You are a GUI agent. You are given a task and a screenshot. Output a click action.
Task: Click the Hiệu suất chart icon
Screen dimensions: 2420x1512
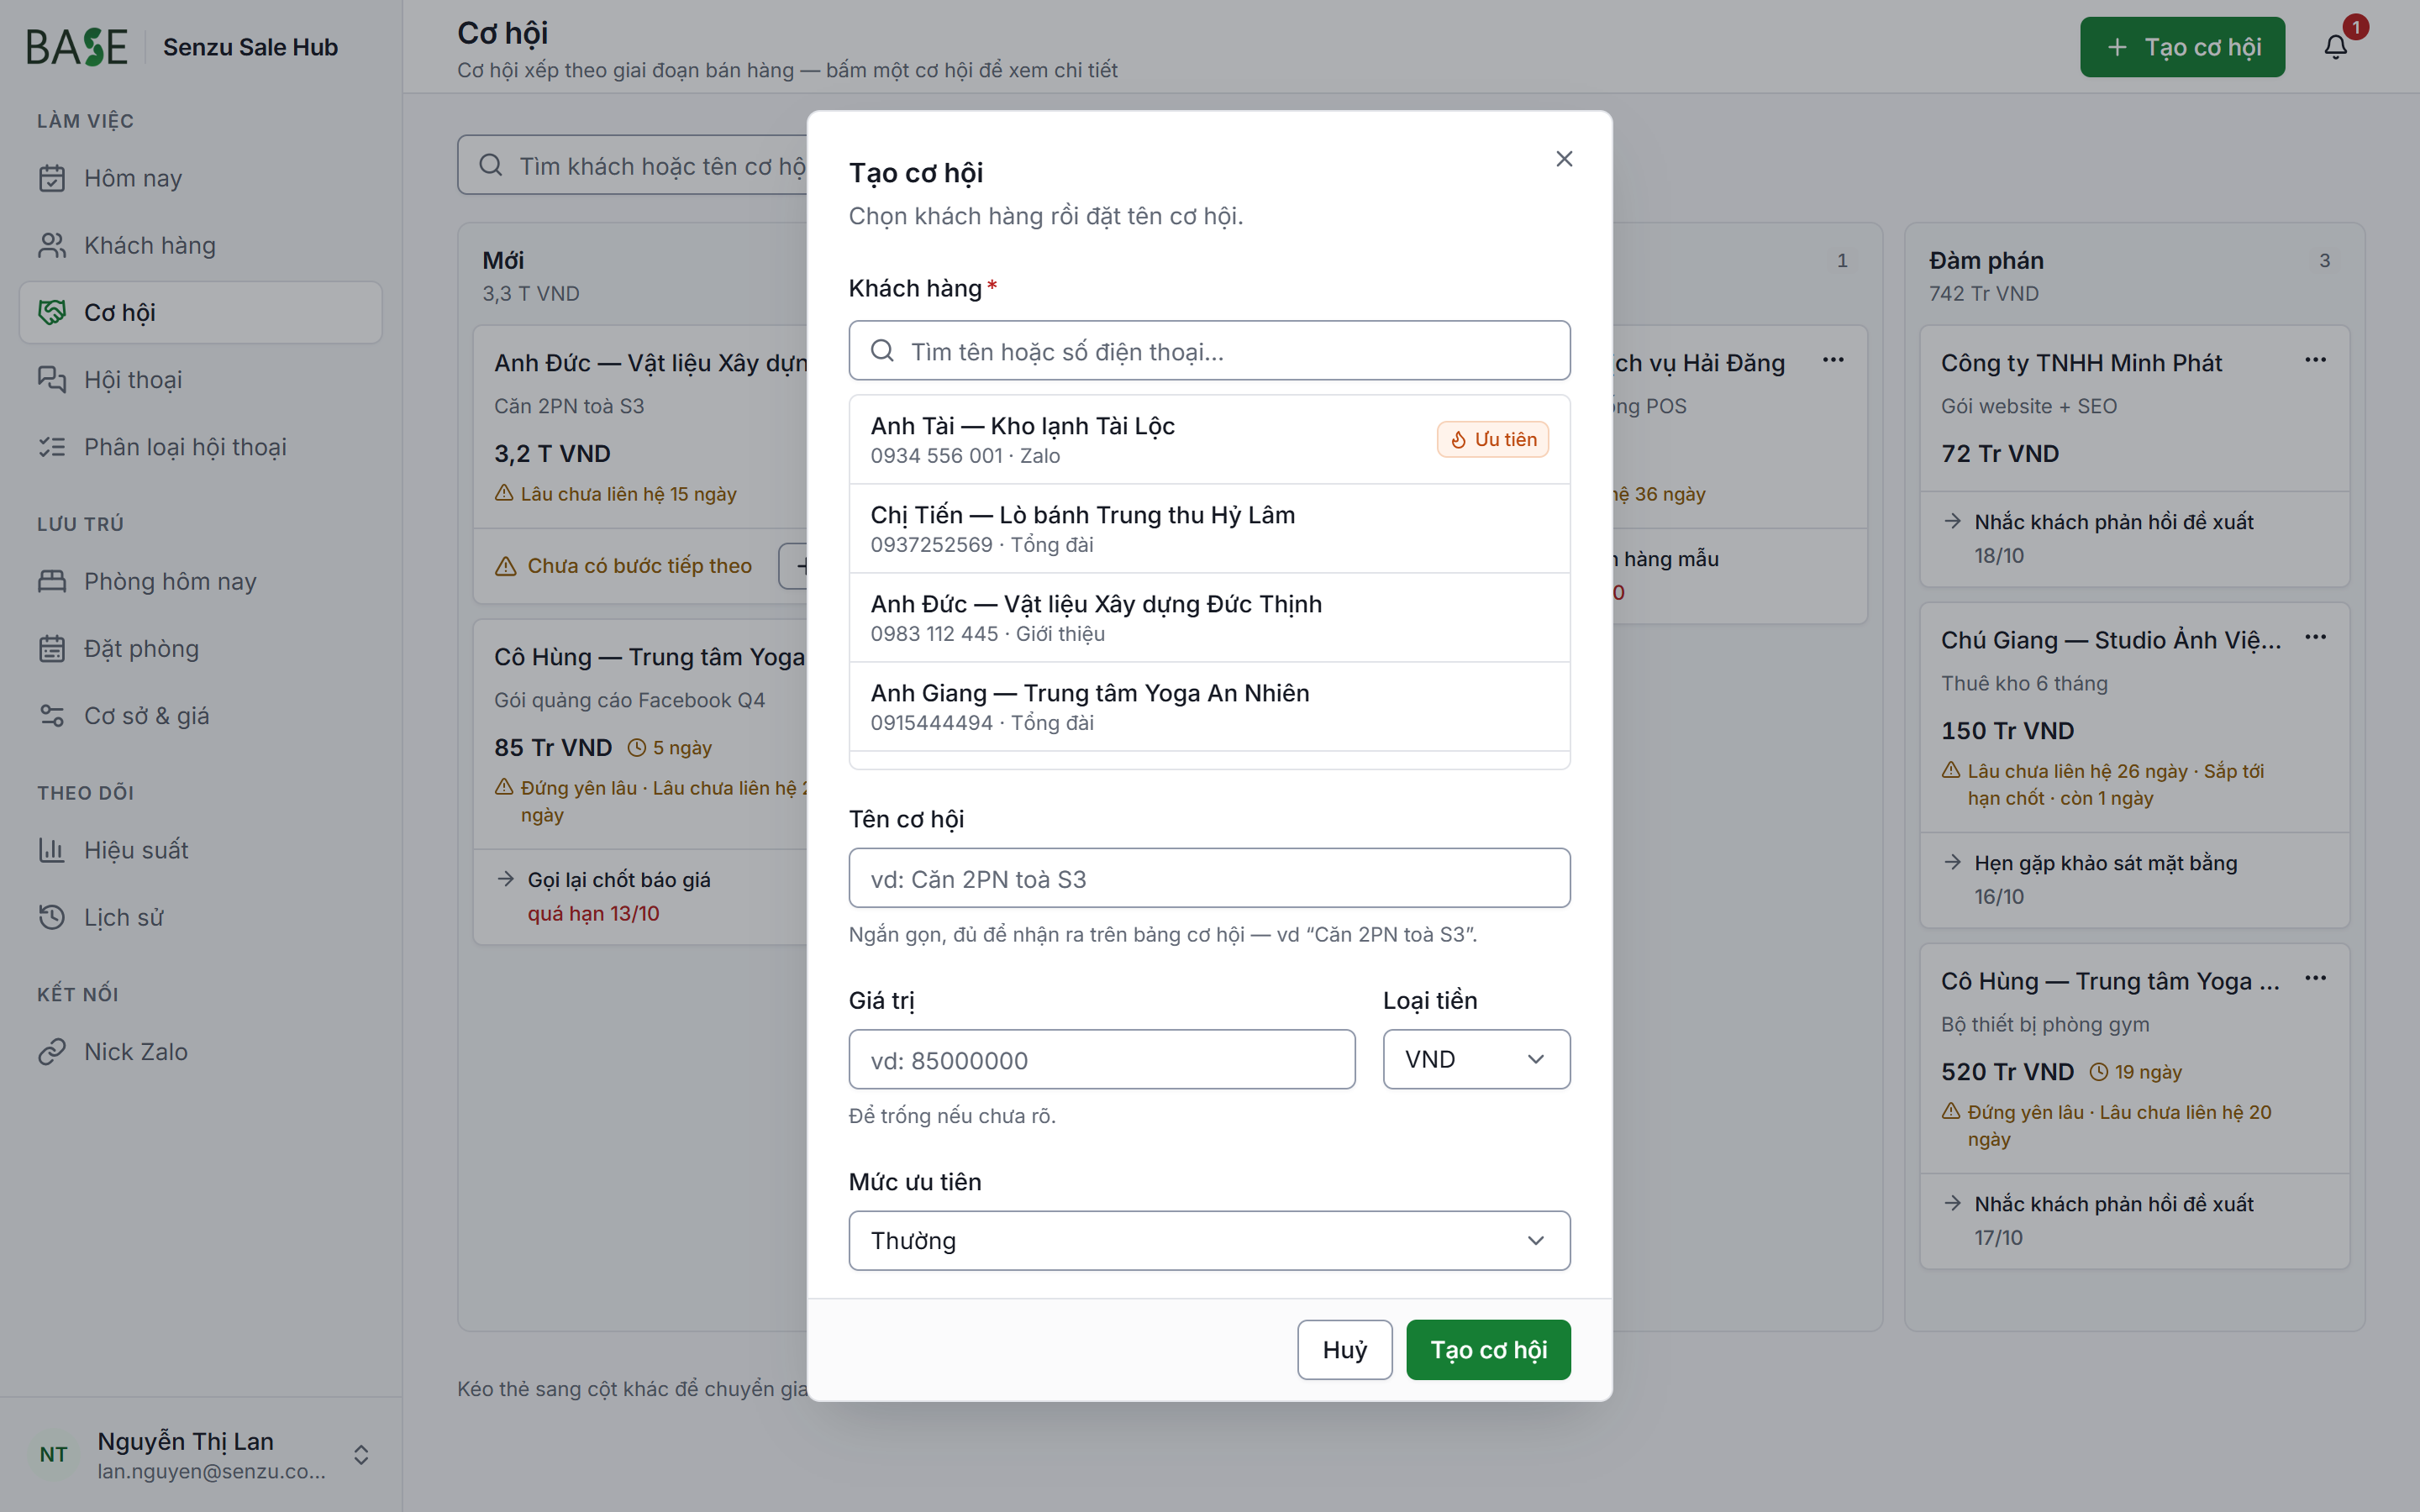tap(52, 850)
